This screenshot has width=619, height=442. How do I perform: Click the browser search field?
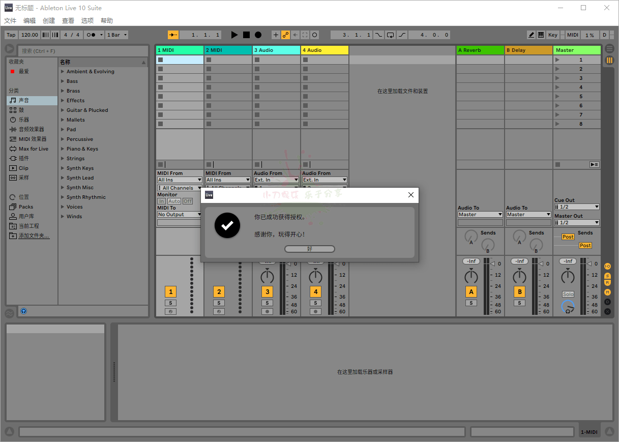[81, 51]
